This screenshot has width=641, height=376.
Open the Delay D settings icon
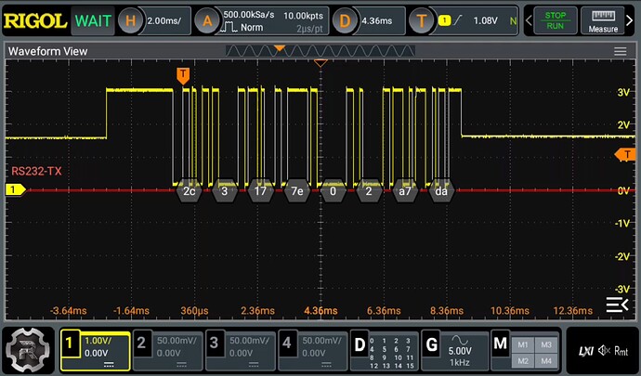coord(345,20)
